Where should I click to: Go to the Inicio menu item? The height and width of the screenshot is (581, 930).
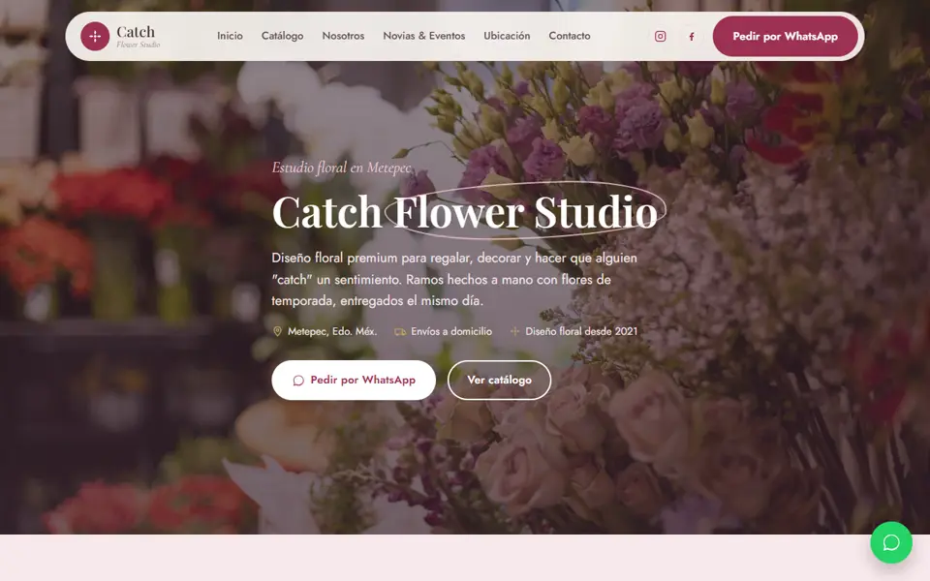pyautogui.click(x=230, y=36)
